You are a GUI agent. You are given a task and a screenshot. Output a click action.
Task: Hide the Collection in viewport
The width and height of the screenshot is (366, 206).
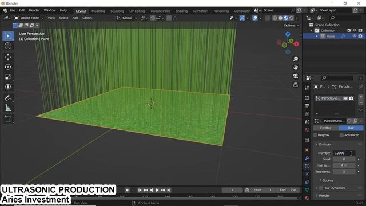coord(355,30)
